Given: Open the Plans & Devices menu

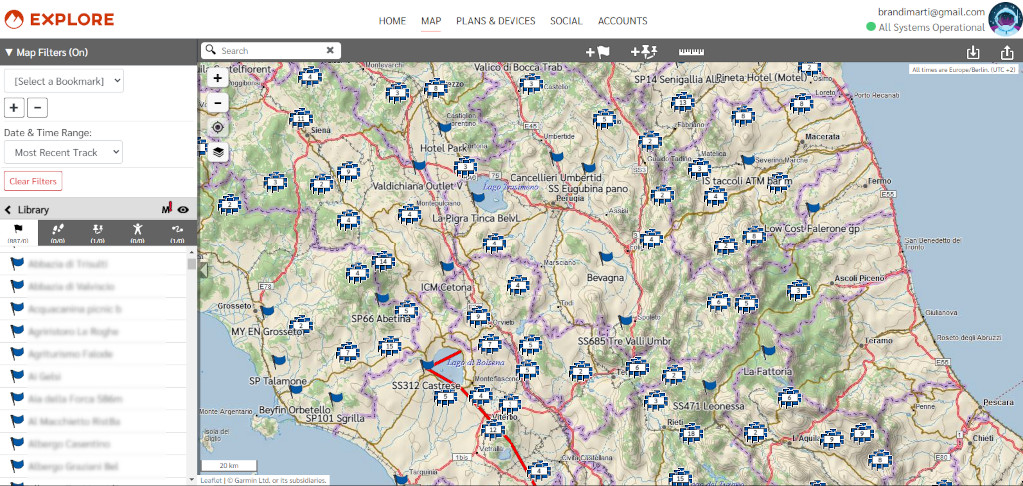Looking at the screenshot, I should pyautogui.click(x=496, y=21).
